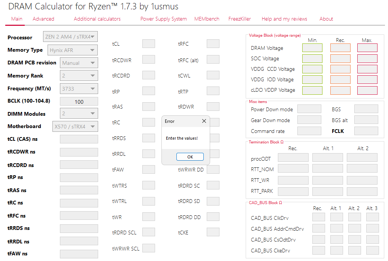The image size is (388, 261).
Task: Click the RTT_PARK Rec. field
Action: tap(293, 191)
